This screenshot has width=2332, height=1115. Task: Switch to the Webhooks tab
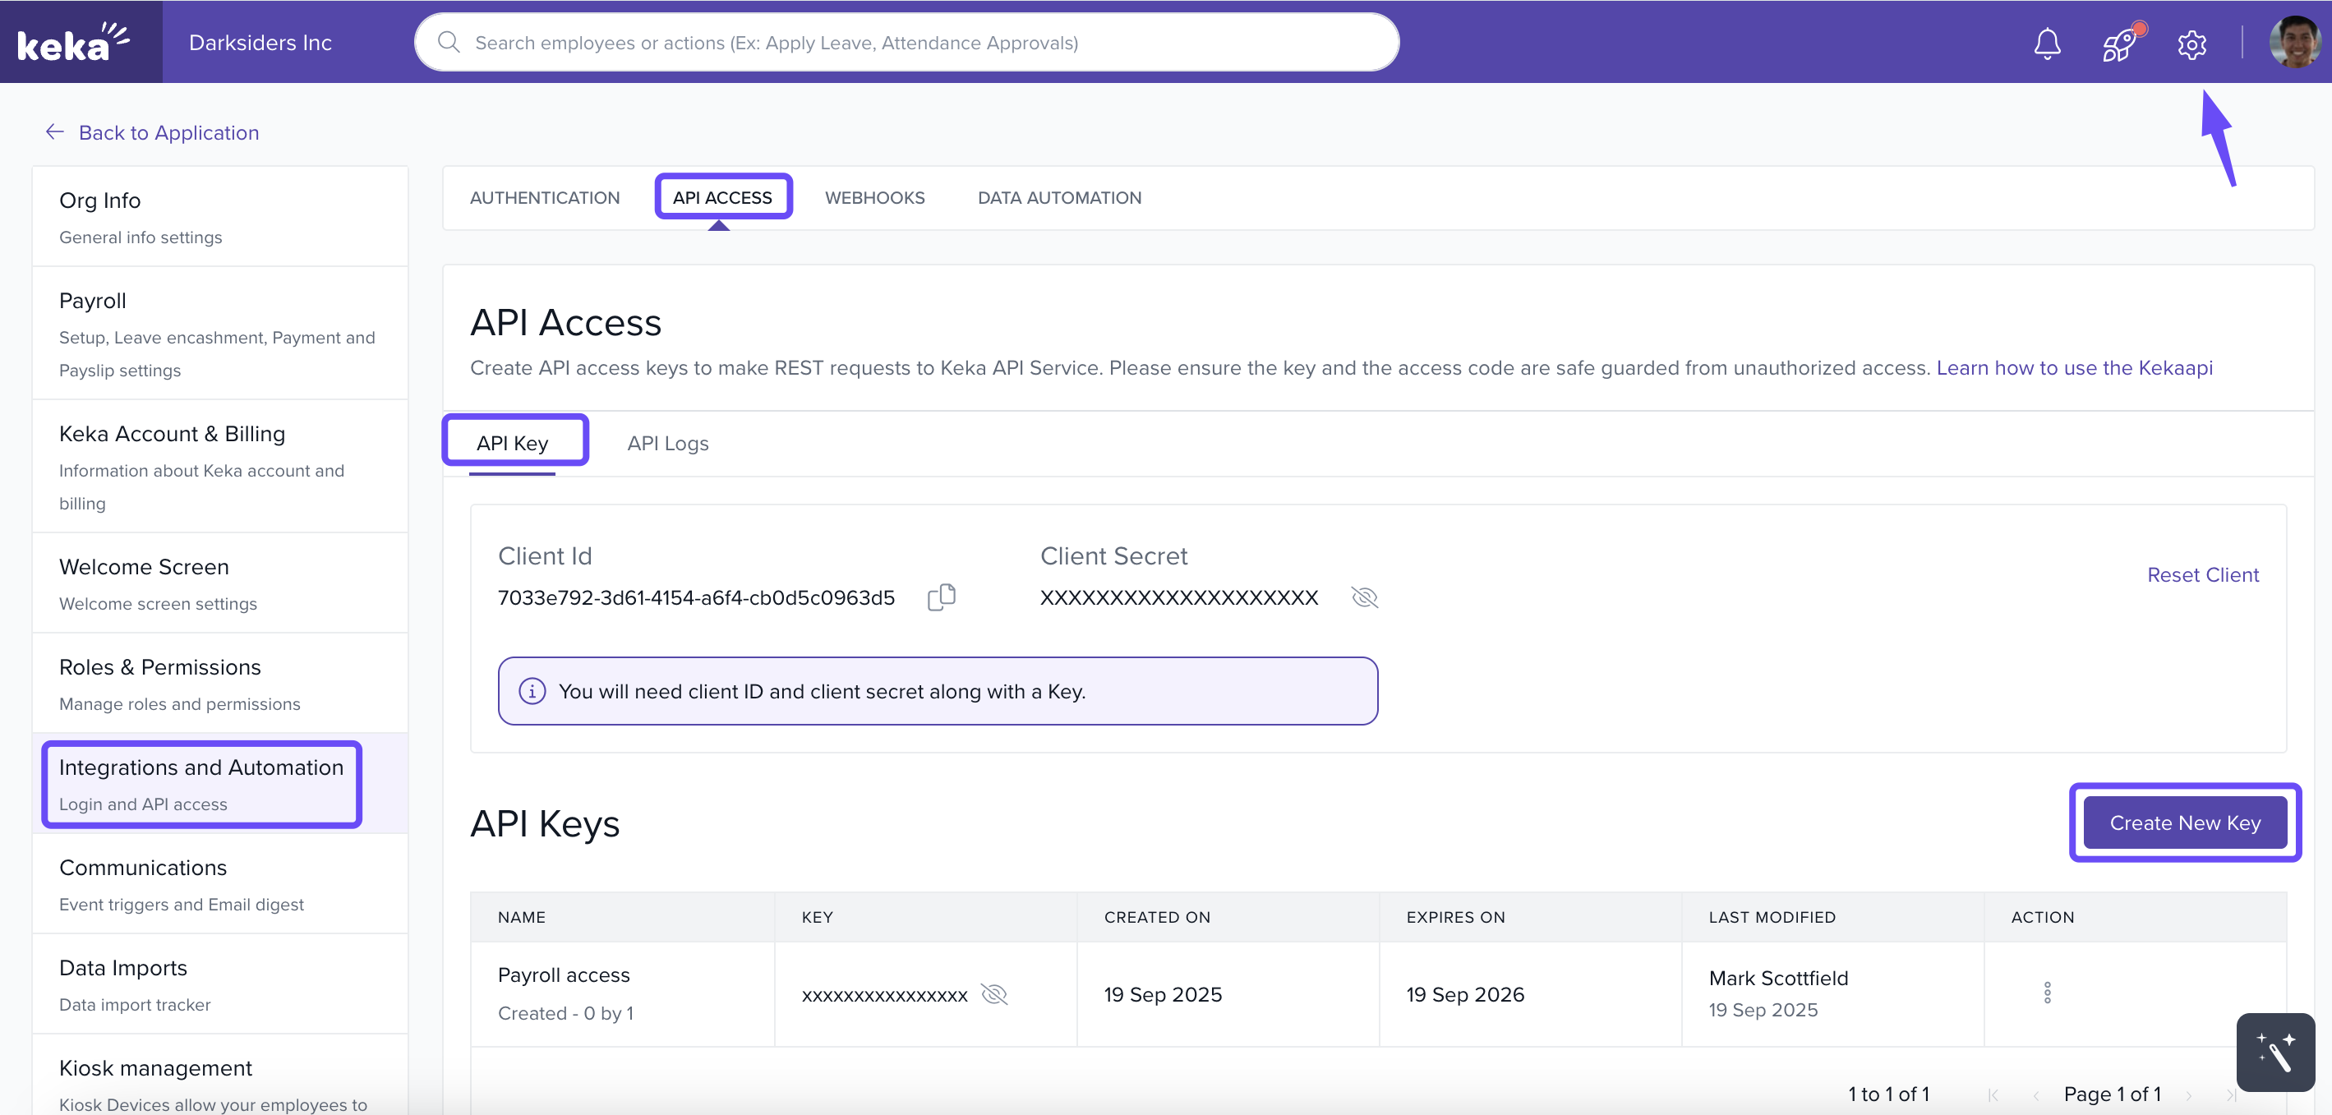[x=874, y=197]
